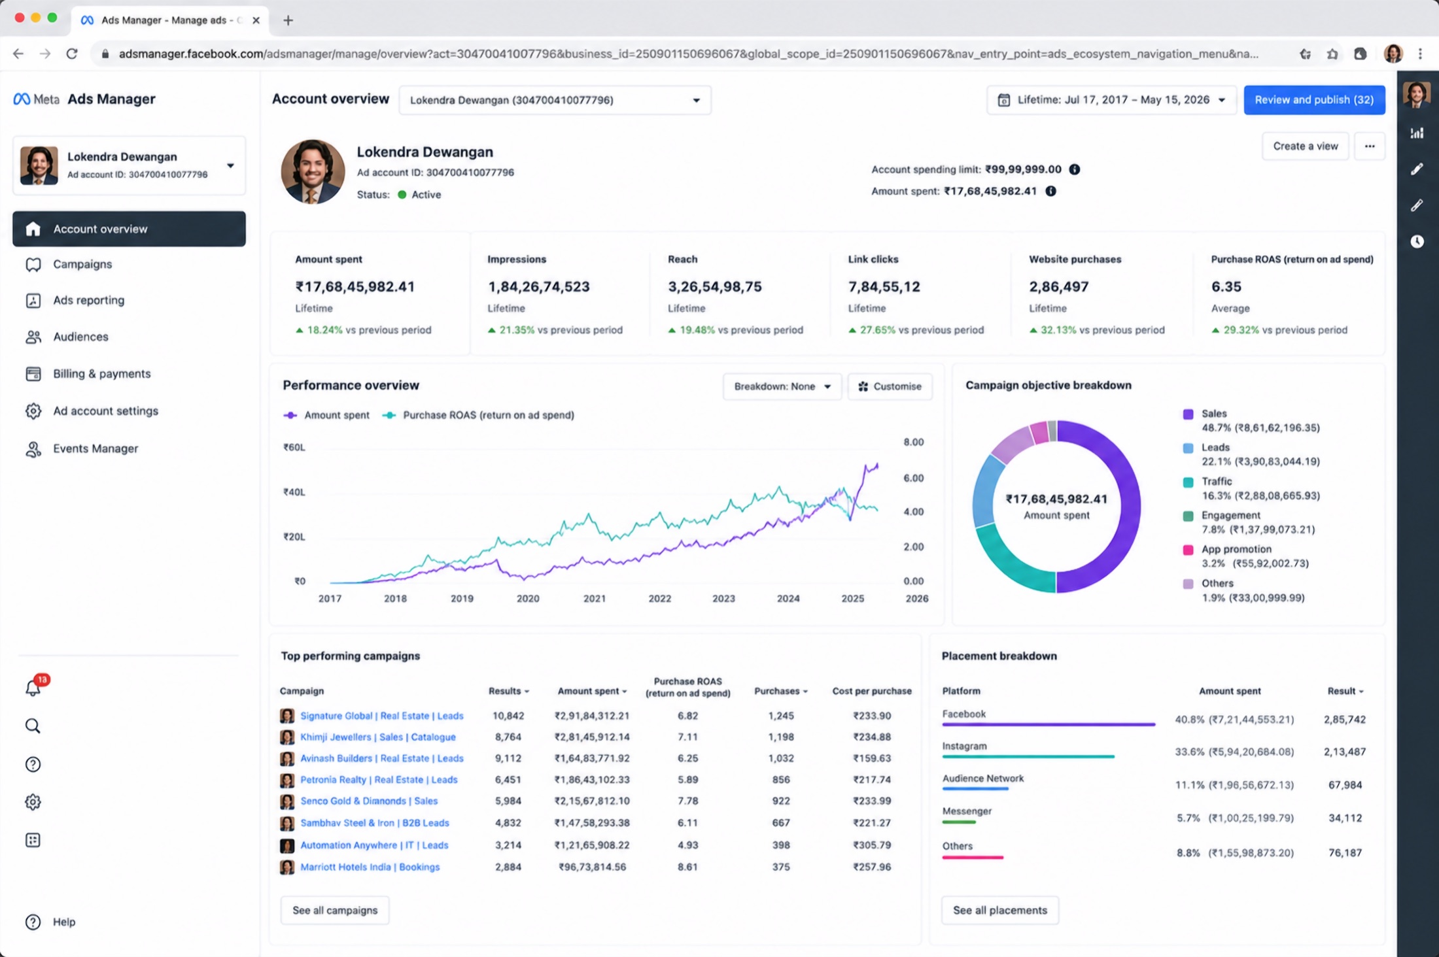
Task: Open Events Manager in sidebar
Action: tap(129, 448)
